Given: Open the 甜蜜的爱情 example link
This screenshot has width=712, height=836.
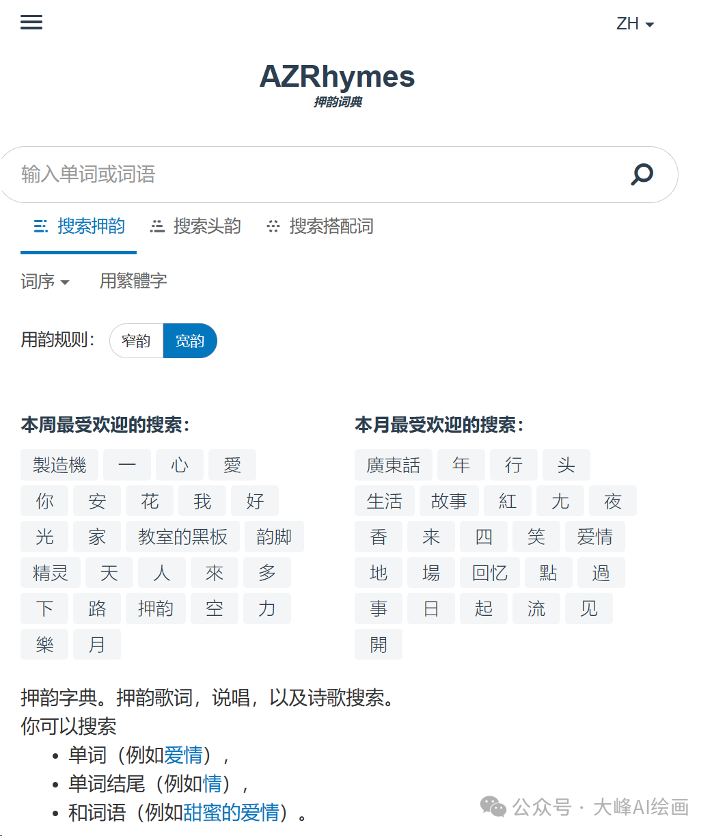Looking at the screenshot, I should click(232, 813).
